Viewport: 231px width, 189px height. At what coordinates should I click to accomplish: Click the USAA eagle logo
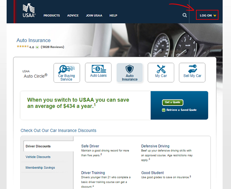(29, 11)
